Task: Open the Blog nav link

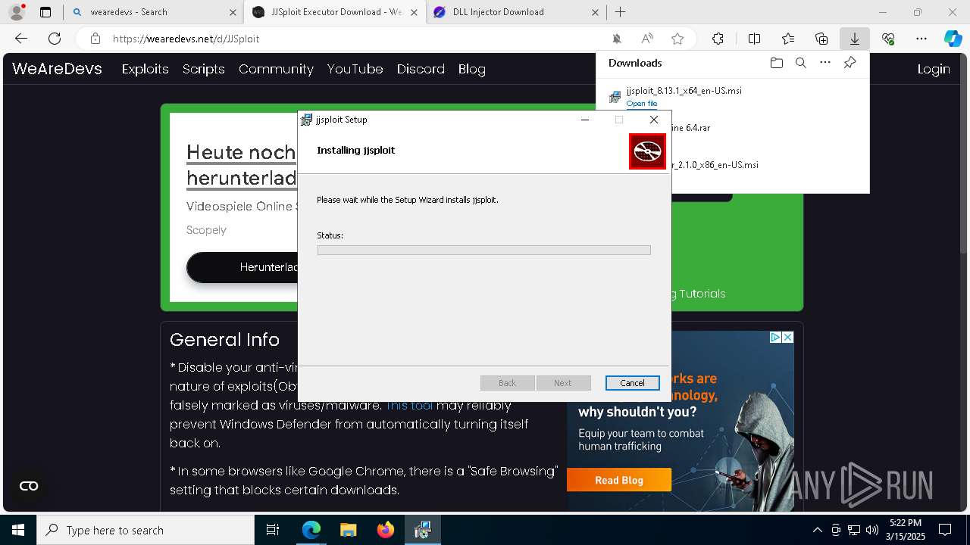Action: tap(471, 69)
